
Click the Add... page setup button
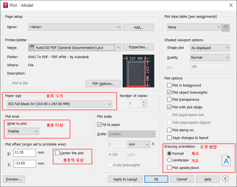(138, 27)
